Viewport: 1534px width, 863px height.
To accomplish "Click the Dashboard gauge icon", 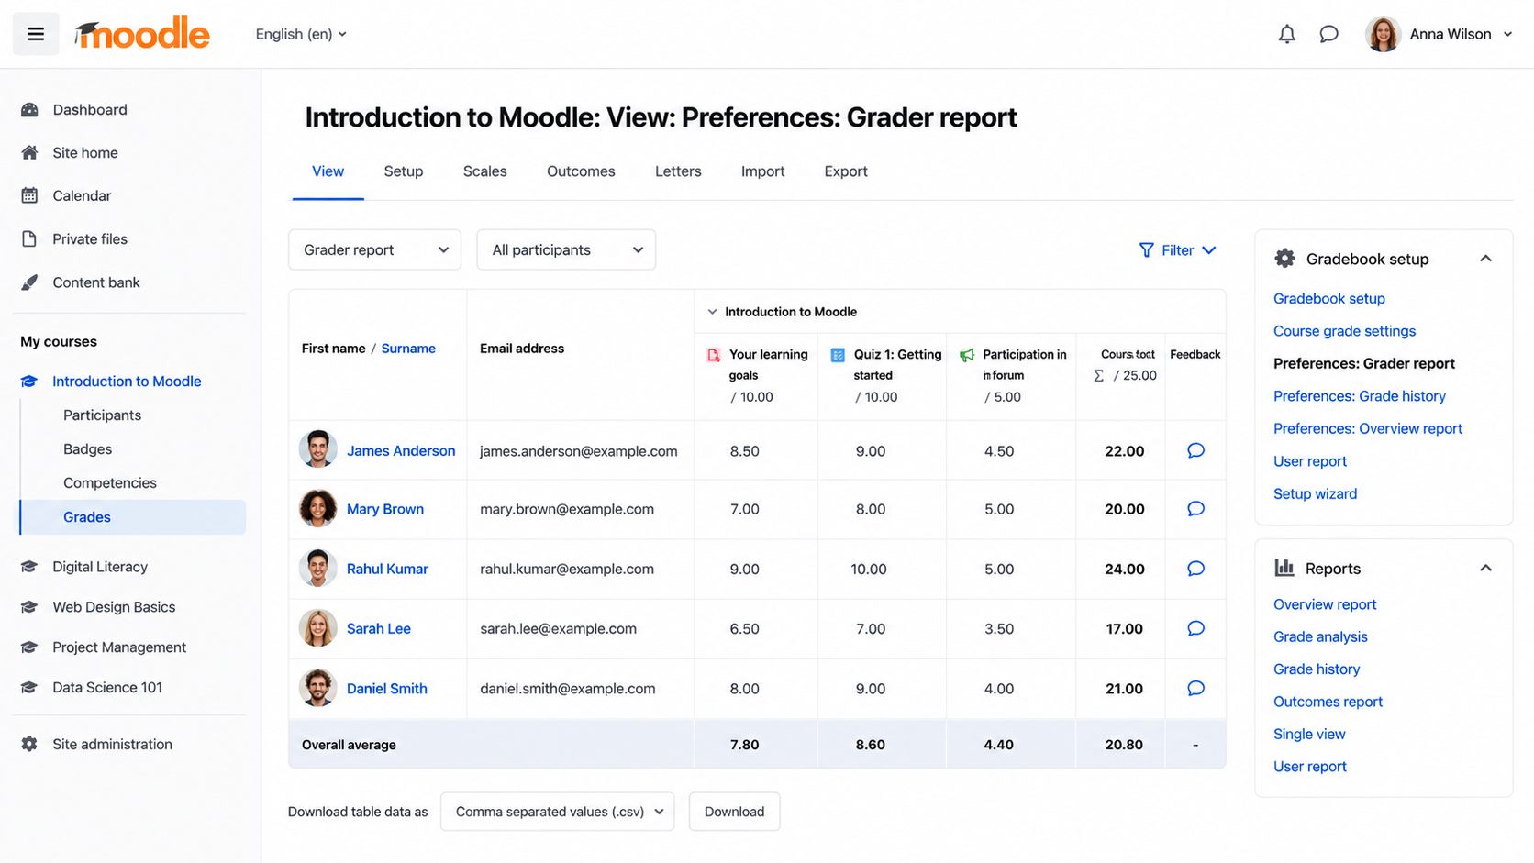I will tap(29, 110).
